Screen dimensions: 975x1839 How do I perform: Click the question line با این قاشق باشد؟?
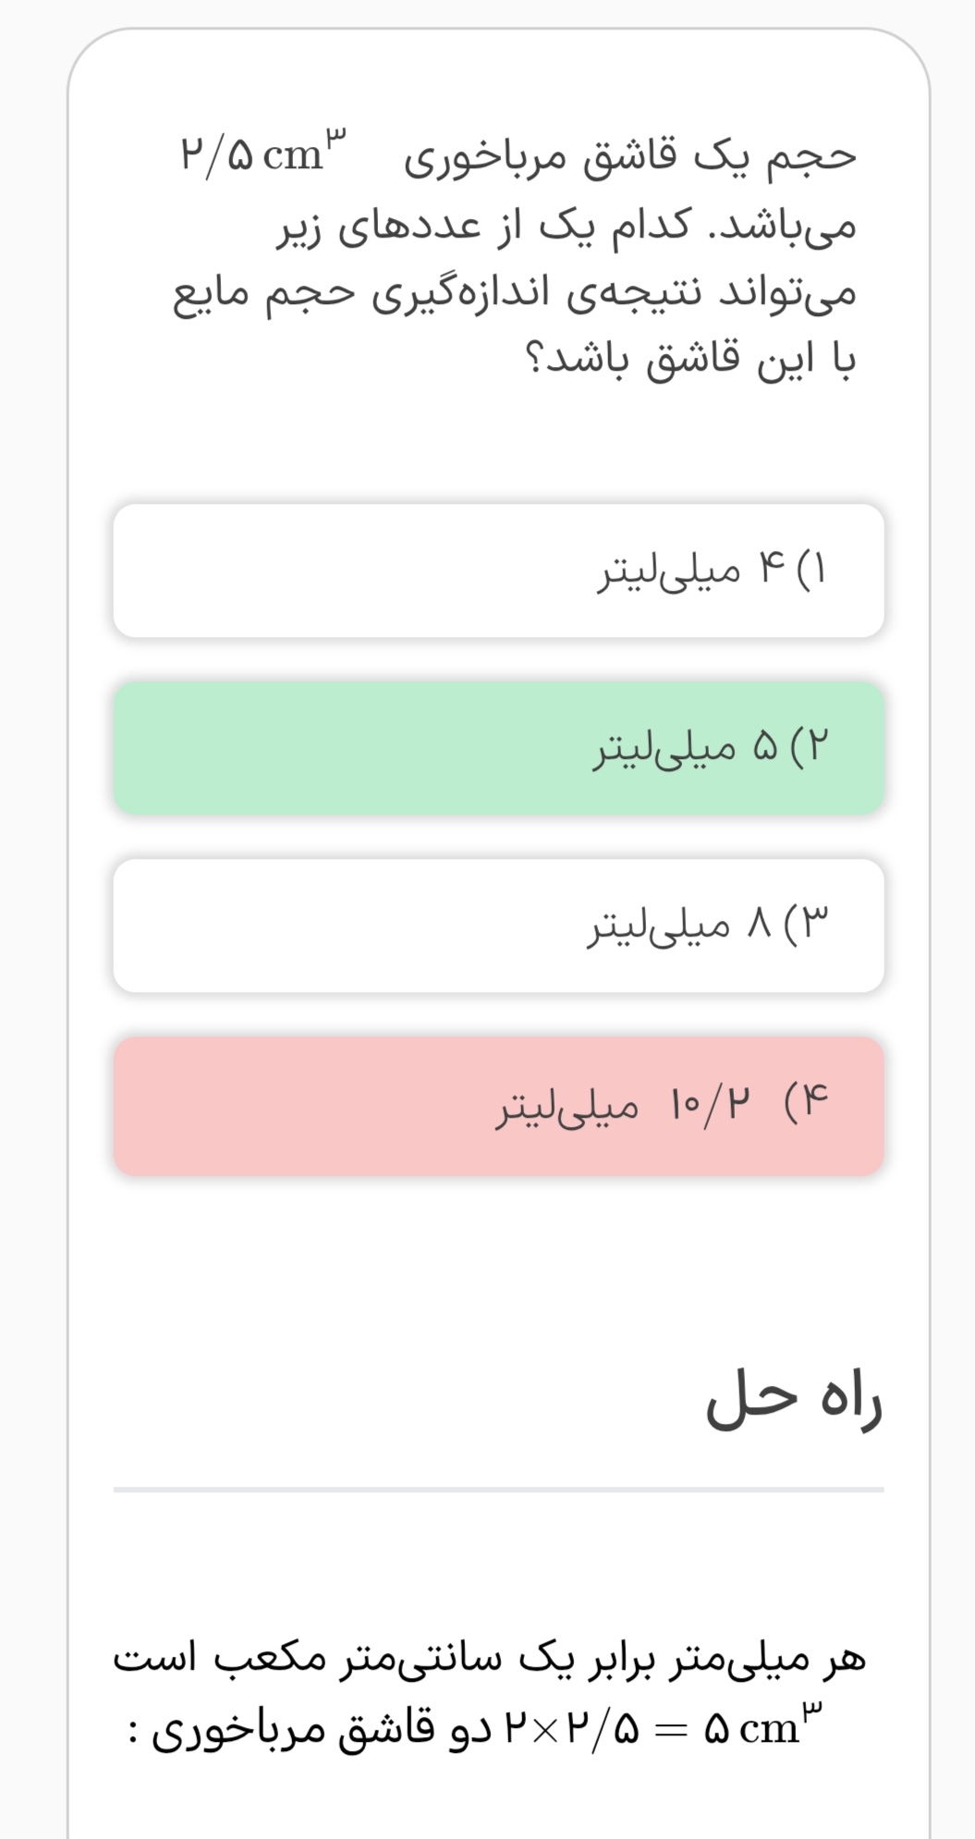[690, 360]
